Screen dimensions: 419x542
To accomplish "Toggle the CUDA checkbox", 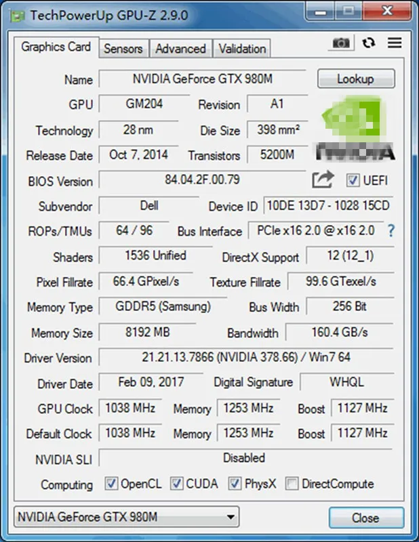I will point(176,484).
